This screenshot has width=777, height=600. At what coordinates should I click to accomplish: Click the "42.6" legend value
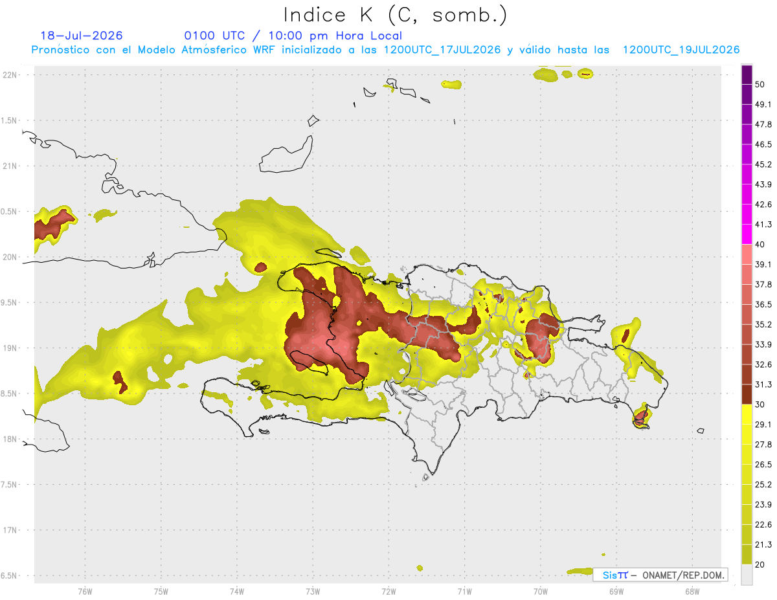tap(763, 205)
